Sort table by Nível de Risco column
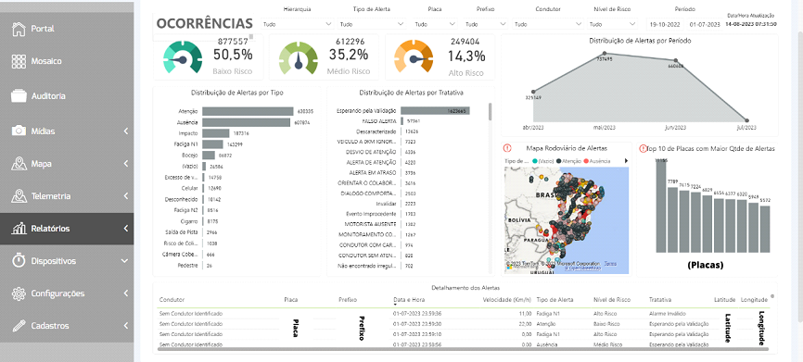The width and height of the screenshot is (803, 362). point(611,300)
